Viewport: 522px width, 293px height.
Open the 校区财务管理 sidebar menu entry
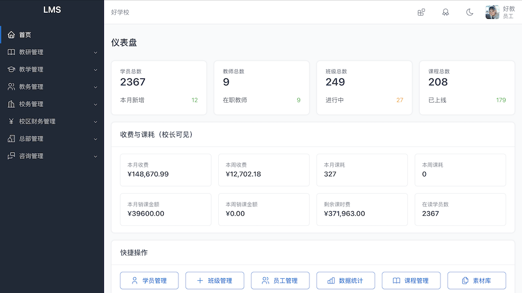pos(41,121)
